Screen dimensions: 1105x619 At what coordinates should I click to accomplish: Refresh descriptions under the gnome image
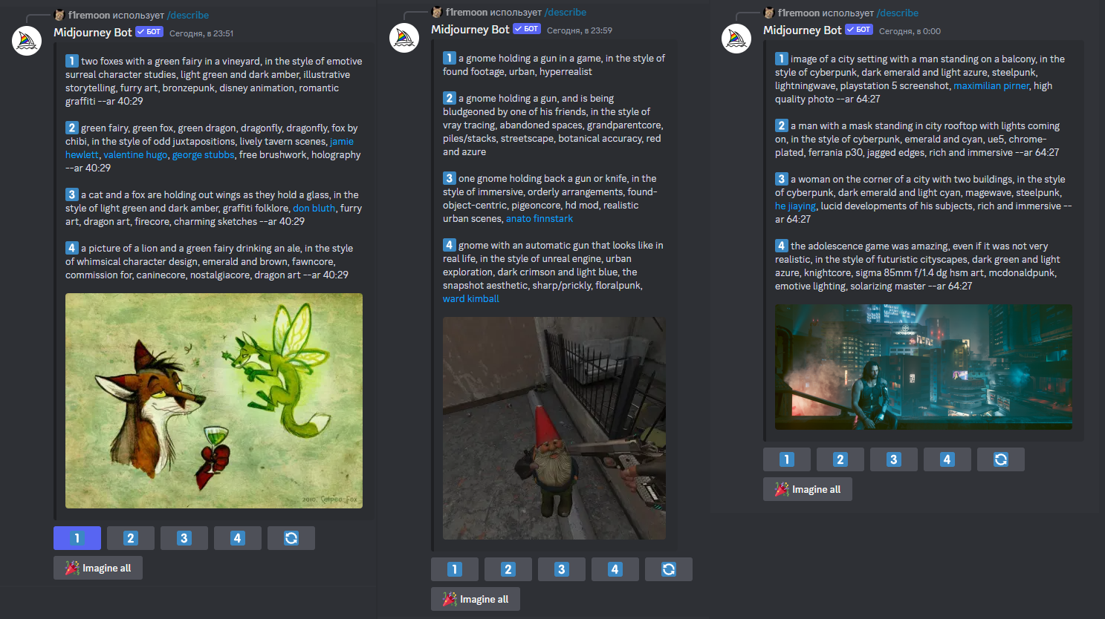pyautogui.click(x=669, y=569)
